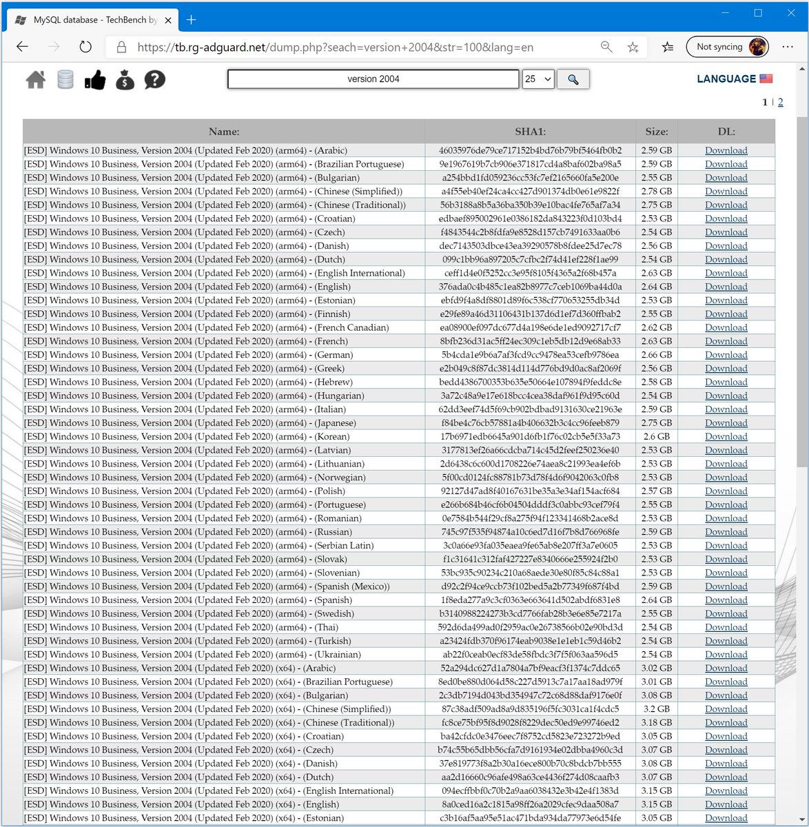809x827 pixels.
Task: Click the site lock icon in address bar
Action: pyautogui.click(x=121, y=47)
